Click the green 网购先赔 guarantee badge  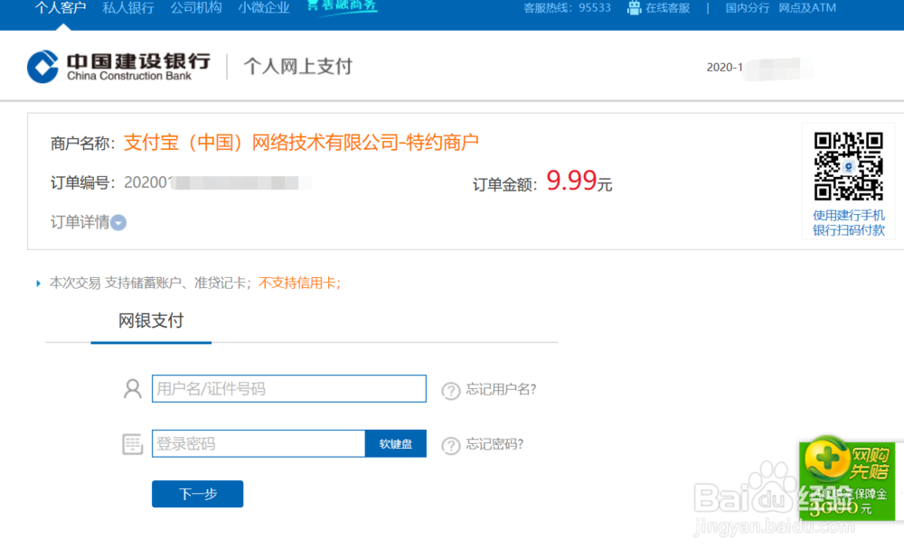847,478
